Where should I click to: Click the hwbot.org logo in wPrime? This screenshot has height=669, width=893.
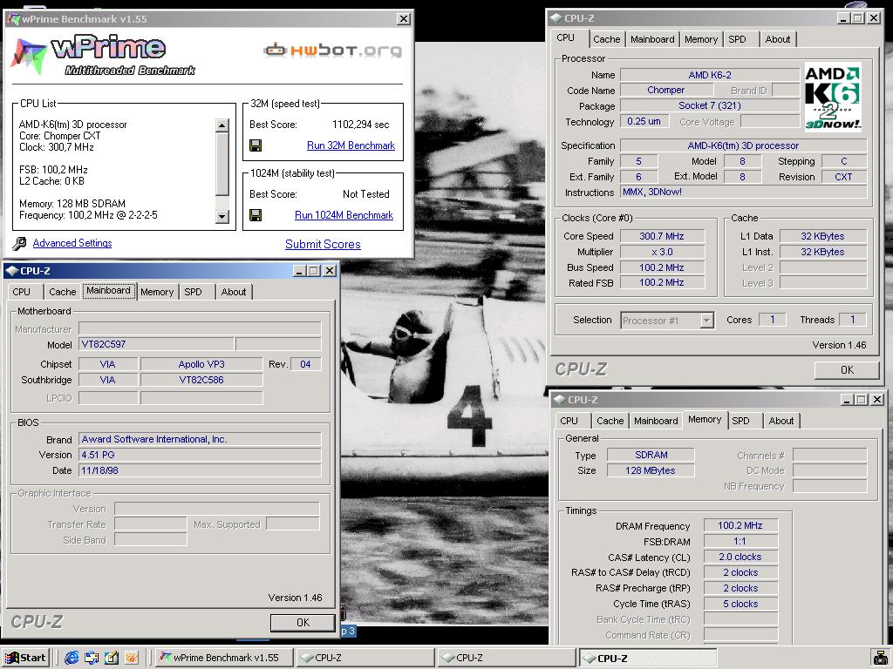point(332,50)
